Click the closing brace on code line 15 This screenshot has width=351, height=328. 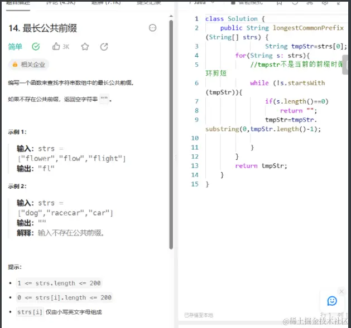click(207, 184)
